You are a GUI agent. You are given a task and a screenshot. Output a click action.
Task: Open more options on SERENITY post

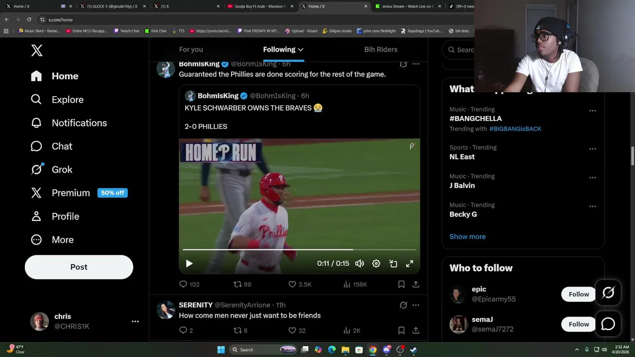click(416, 305)
